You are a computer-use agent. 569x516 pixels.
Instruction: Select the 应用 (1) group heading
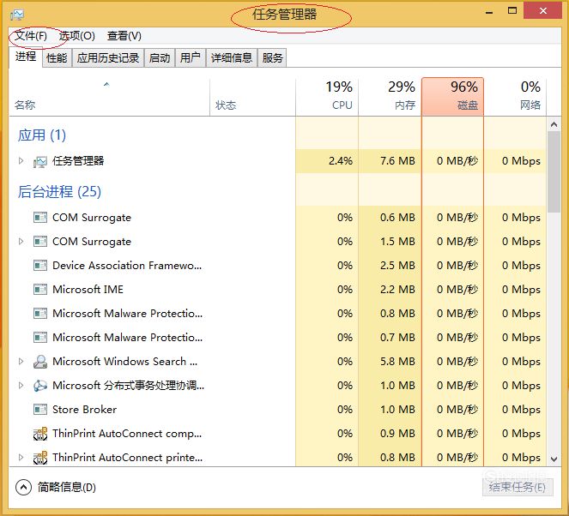[x=42, y=135]
